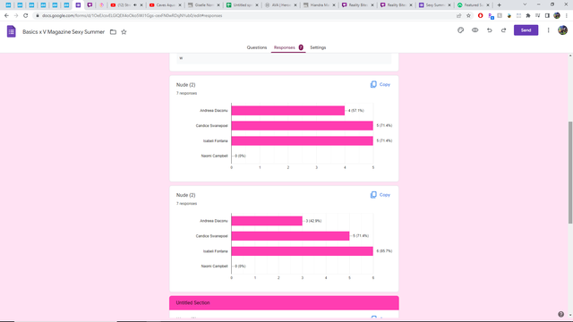The width and height of the screenshot is (573, 322).
Task: Switch to the pink swirl icon tab
Action: pos(101,5)
